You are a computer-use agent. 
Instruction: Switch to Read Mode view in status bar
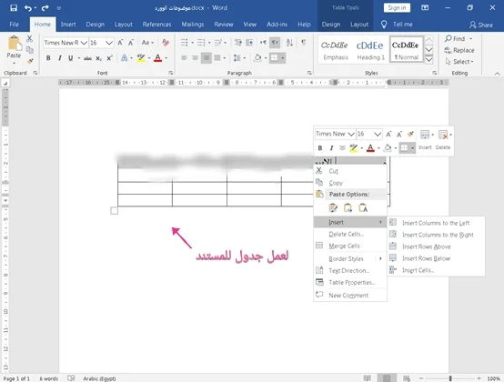click(x=367, y=378)
